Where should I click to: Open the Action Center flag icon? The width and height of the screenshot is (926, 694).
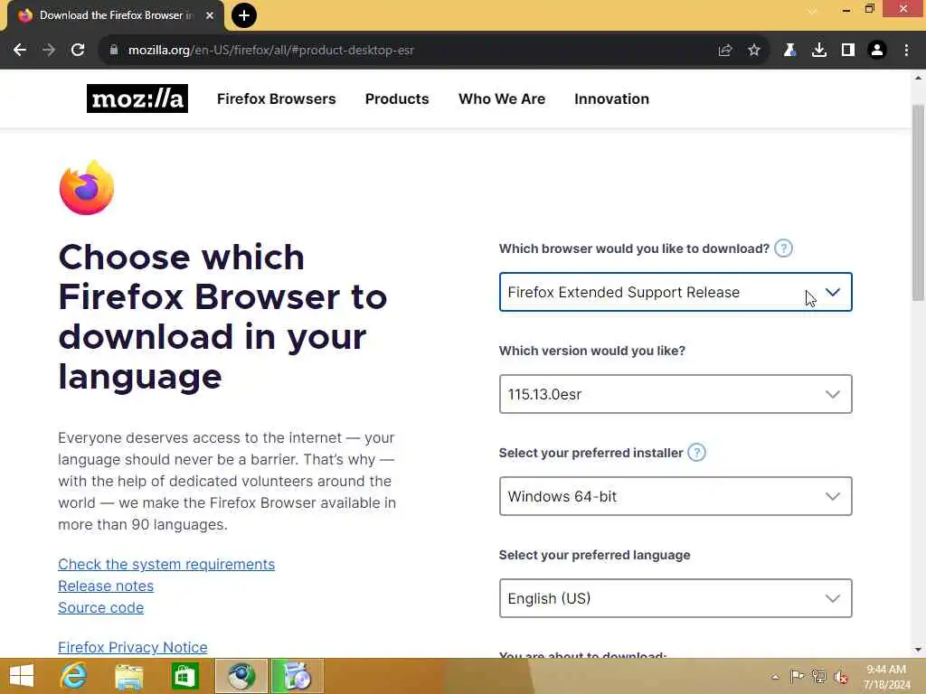(x=797, y=676)
